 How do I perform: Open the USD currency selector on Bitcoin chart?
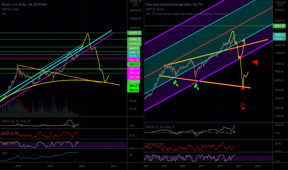pos(135,4)
